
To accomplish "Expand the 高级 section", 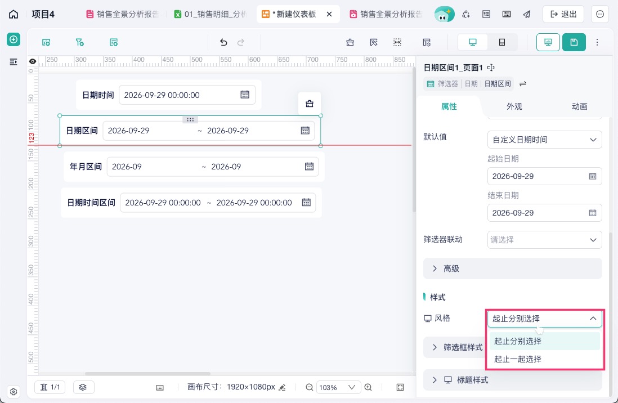I will [x=512, y=268].
